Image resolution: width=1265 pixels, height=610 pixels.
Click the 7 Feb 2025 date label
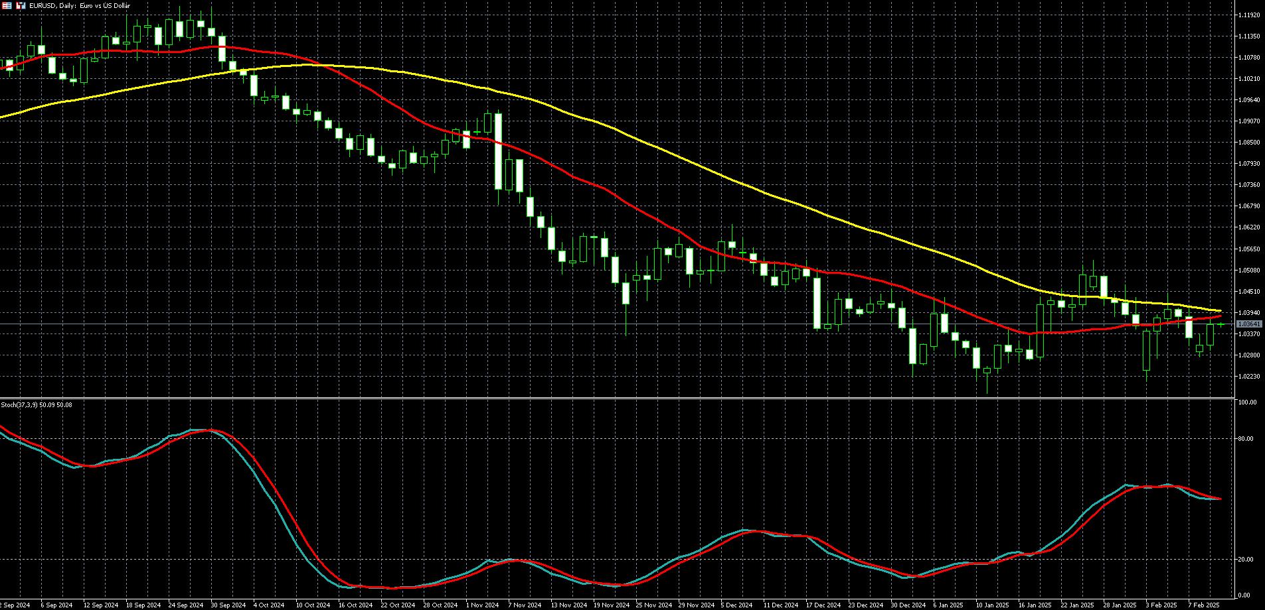pos(1204,605)
